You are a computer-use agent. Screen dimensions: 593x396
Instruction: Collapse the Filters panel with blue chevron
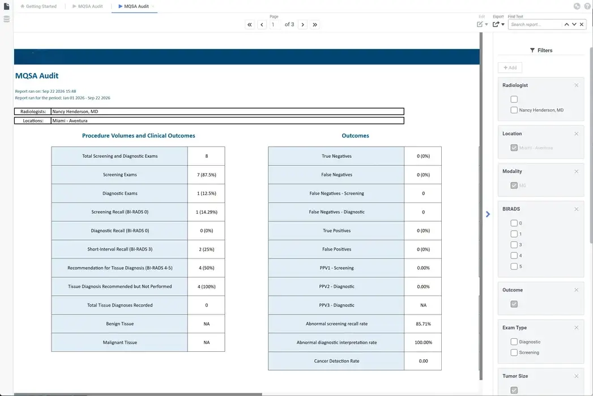[x=488, y=214]
